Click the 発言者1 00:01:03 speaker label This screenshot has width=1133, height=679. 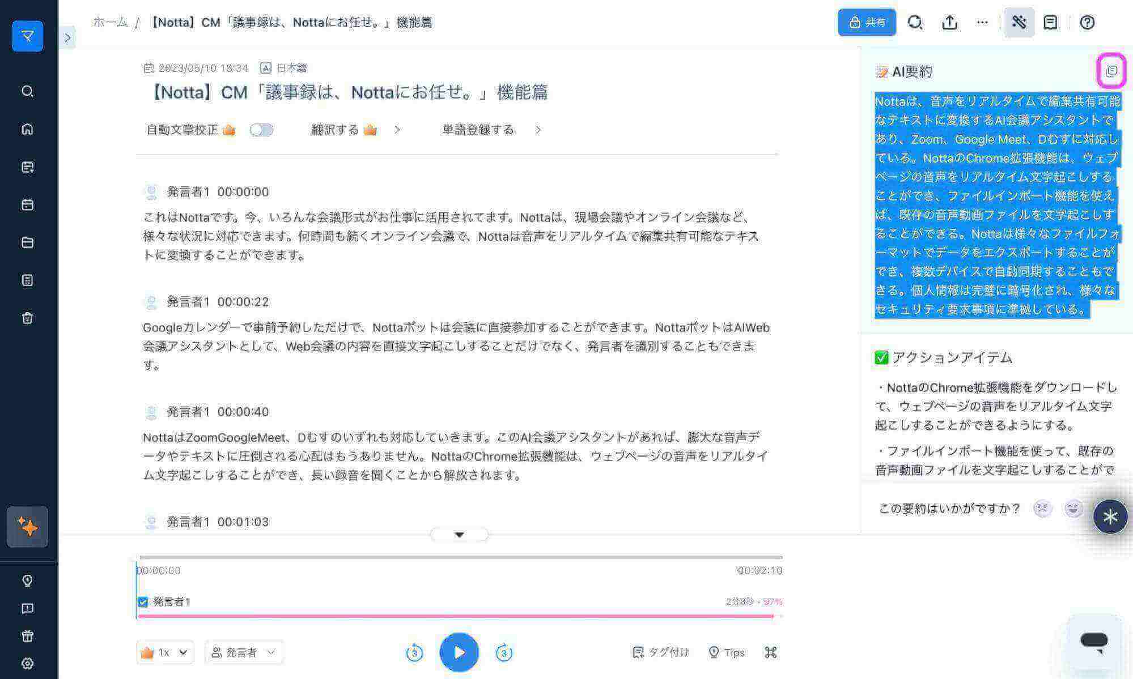(217, 522)
